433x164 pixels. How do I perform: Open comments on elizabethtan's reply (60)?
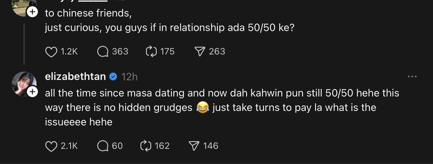[x=102, y=146]
